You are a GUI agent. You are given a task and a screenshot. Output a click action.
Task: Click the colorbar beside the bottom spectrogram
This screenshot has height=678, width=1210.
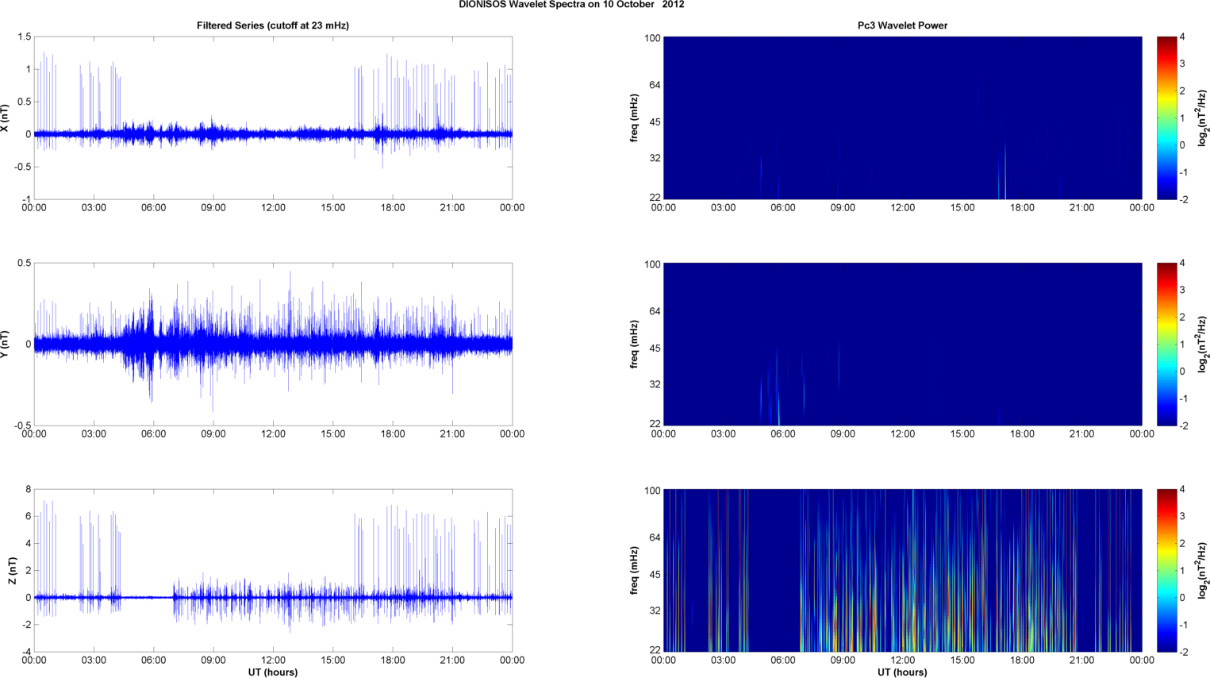point(1166,571)
